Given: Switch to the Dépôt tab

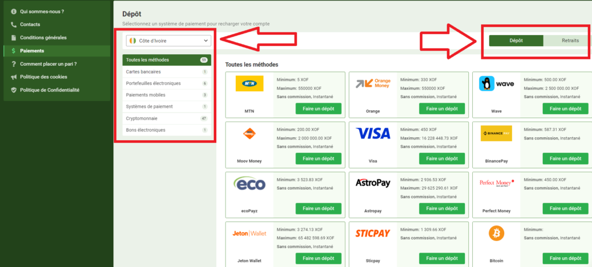Looking at the screenshot, I should click(516, 41).
